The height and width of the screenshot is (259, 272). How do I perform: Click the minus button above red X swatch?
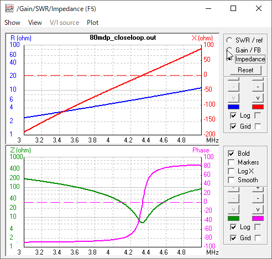tap(258, 87)
